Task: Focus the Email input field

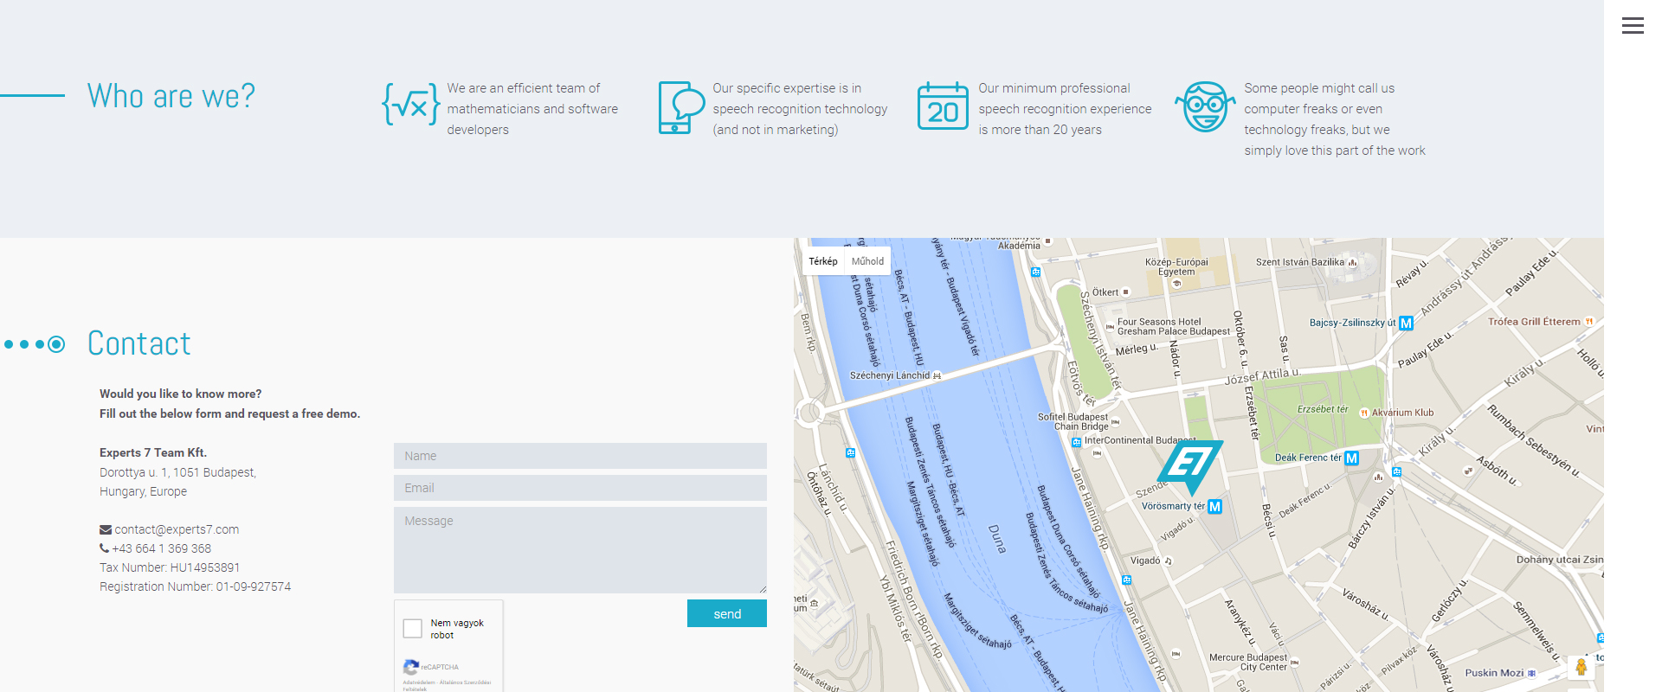Action: [x=580, y=488]
